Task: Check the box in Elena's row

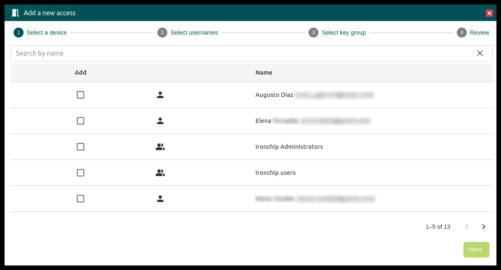Action: tap(81, 121)
